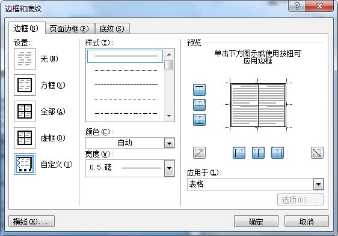Toggle the inside vertical border button
The image size is (338, 236).
coord(258,153)
